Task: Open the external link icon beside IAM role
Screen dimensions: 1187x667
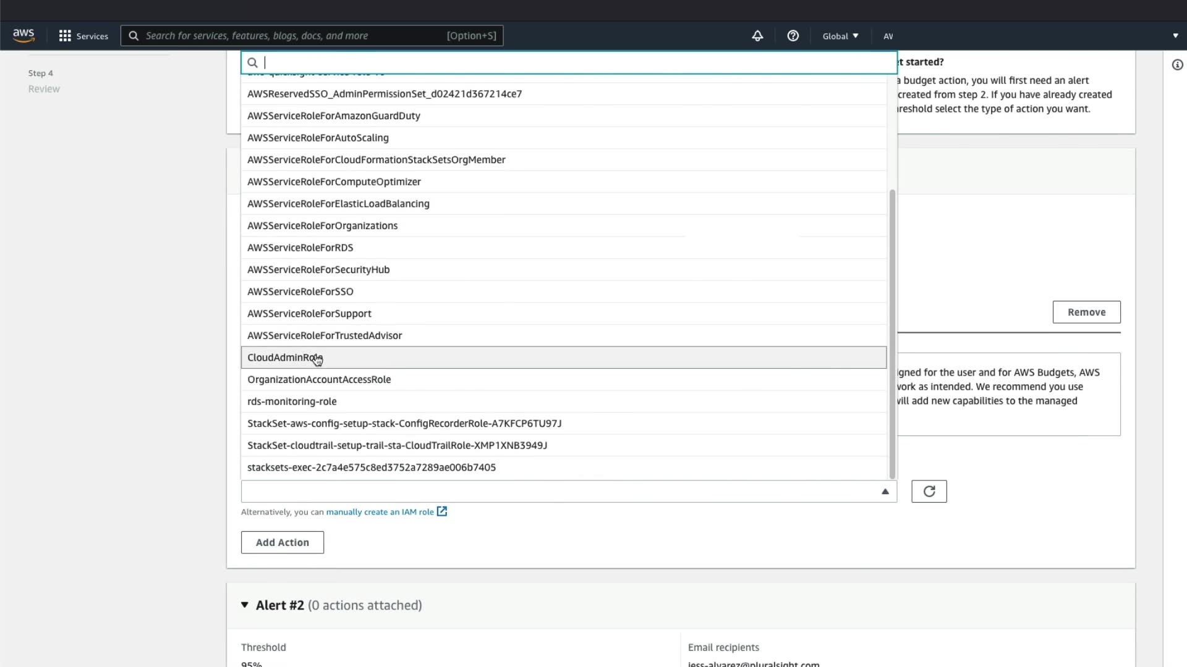Action: pos(442,511)
